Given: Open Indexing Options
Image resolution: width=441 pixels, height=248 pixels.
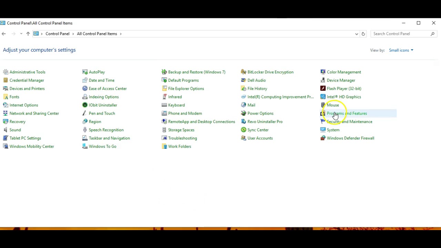Looking at the screenshot, I should coord(104,97).
